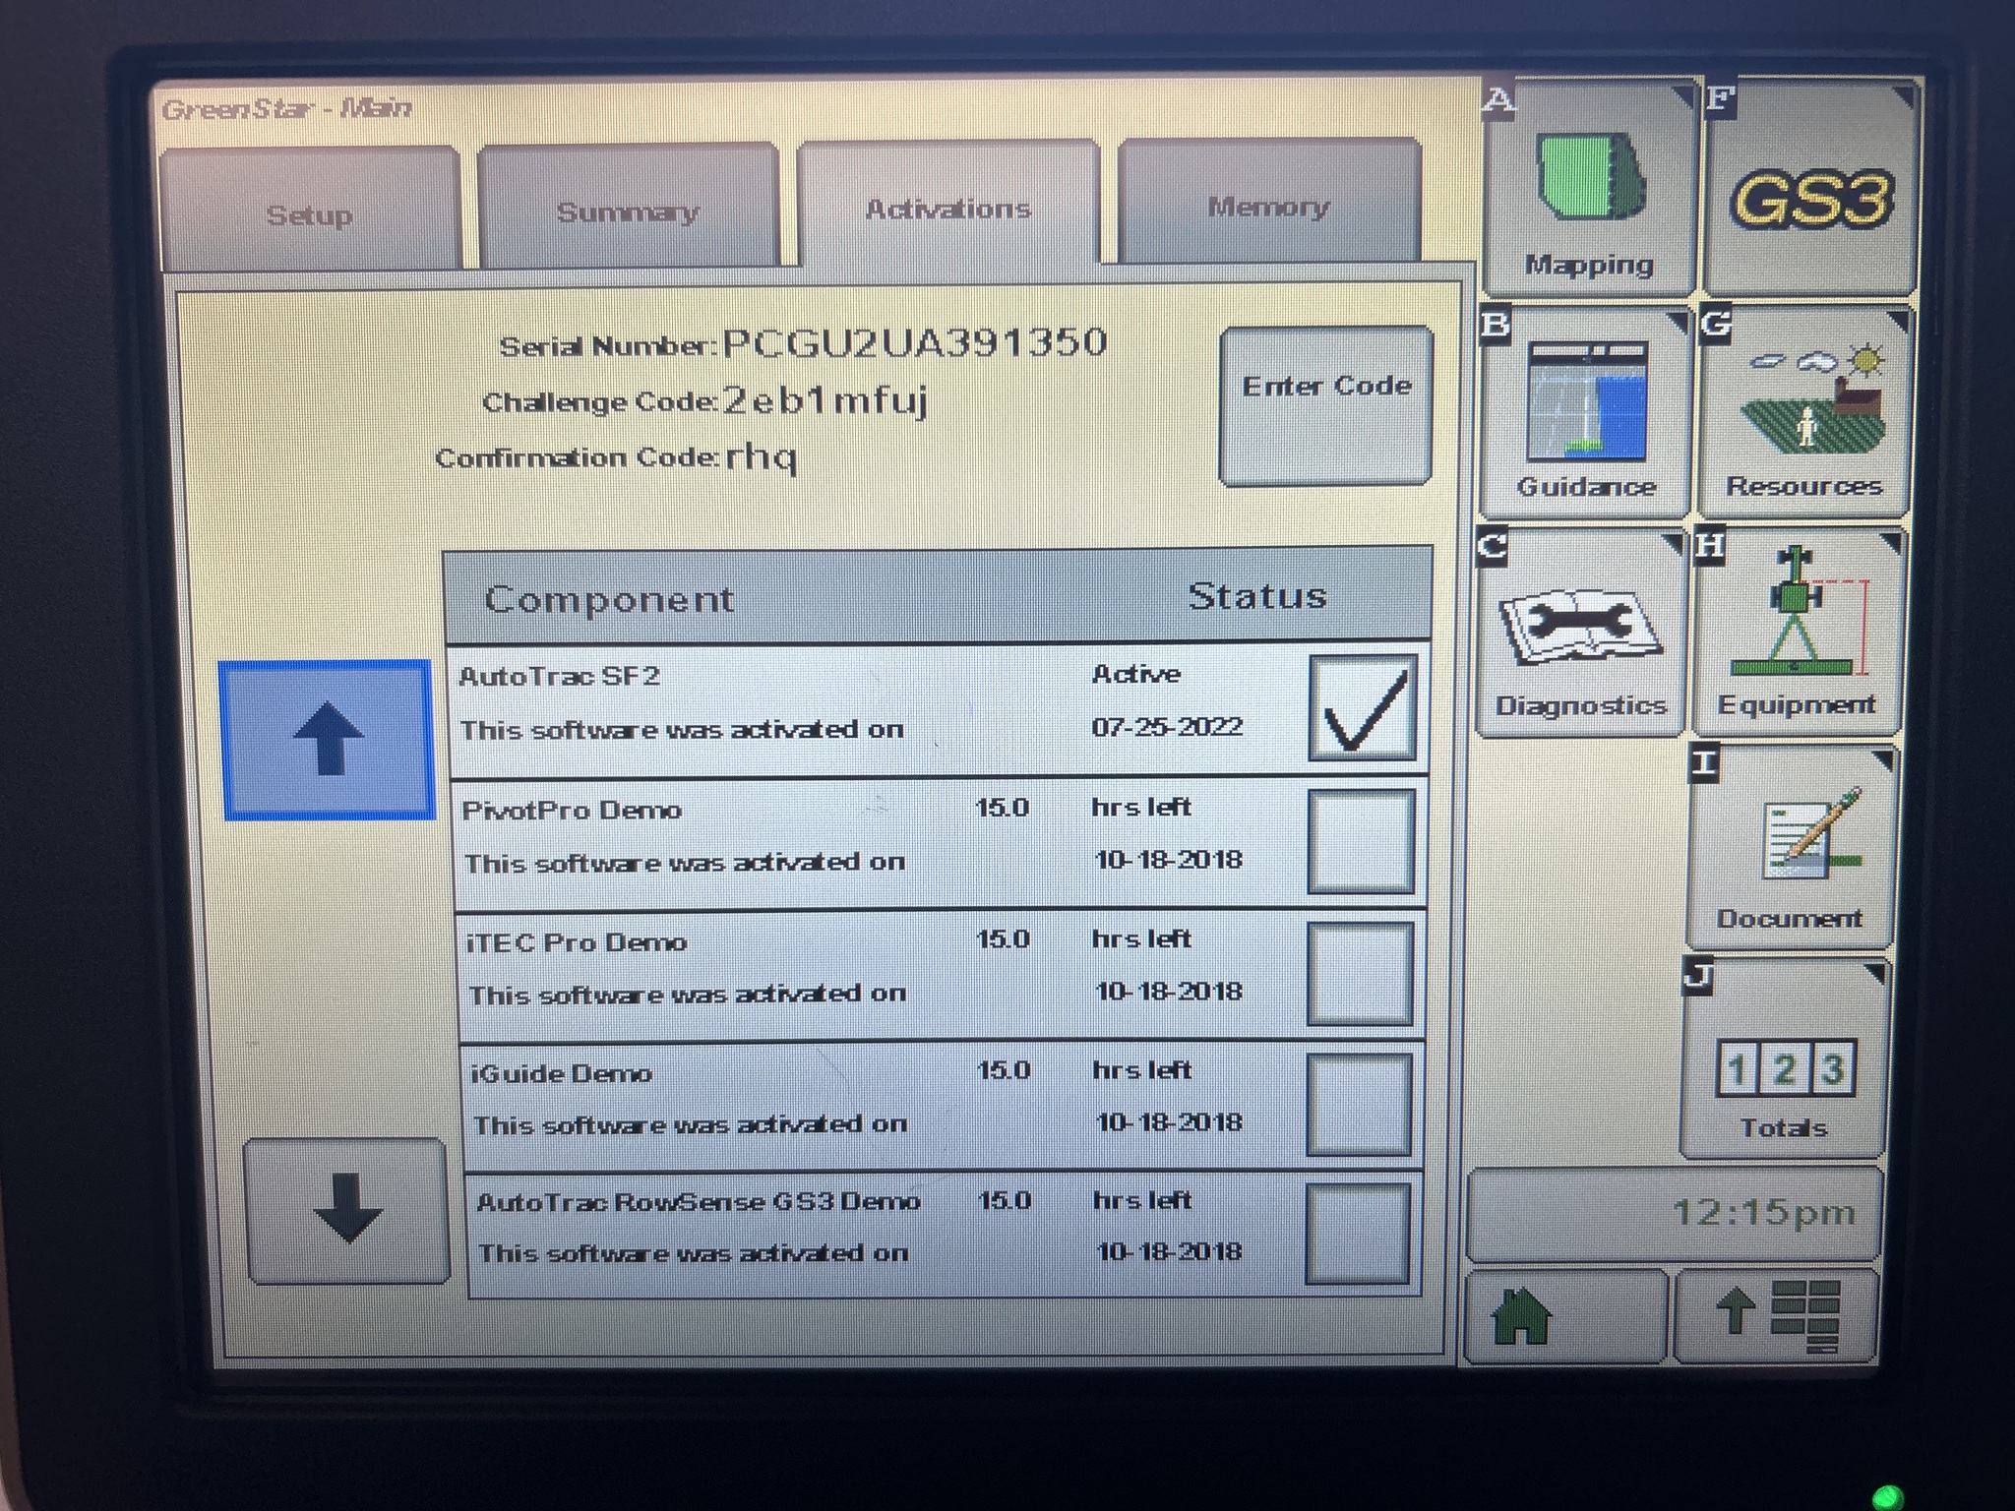Screen dimensions: 2015x1511
Task: Click the Active status of AutoTrac SF2
Action: (x=1136, y=674)
